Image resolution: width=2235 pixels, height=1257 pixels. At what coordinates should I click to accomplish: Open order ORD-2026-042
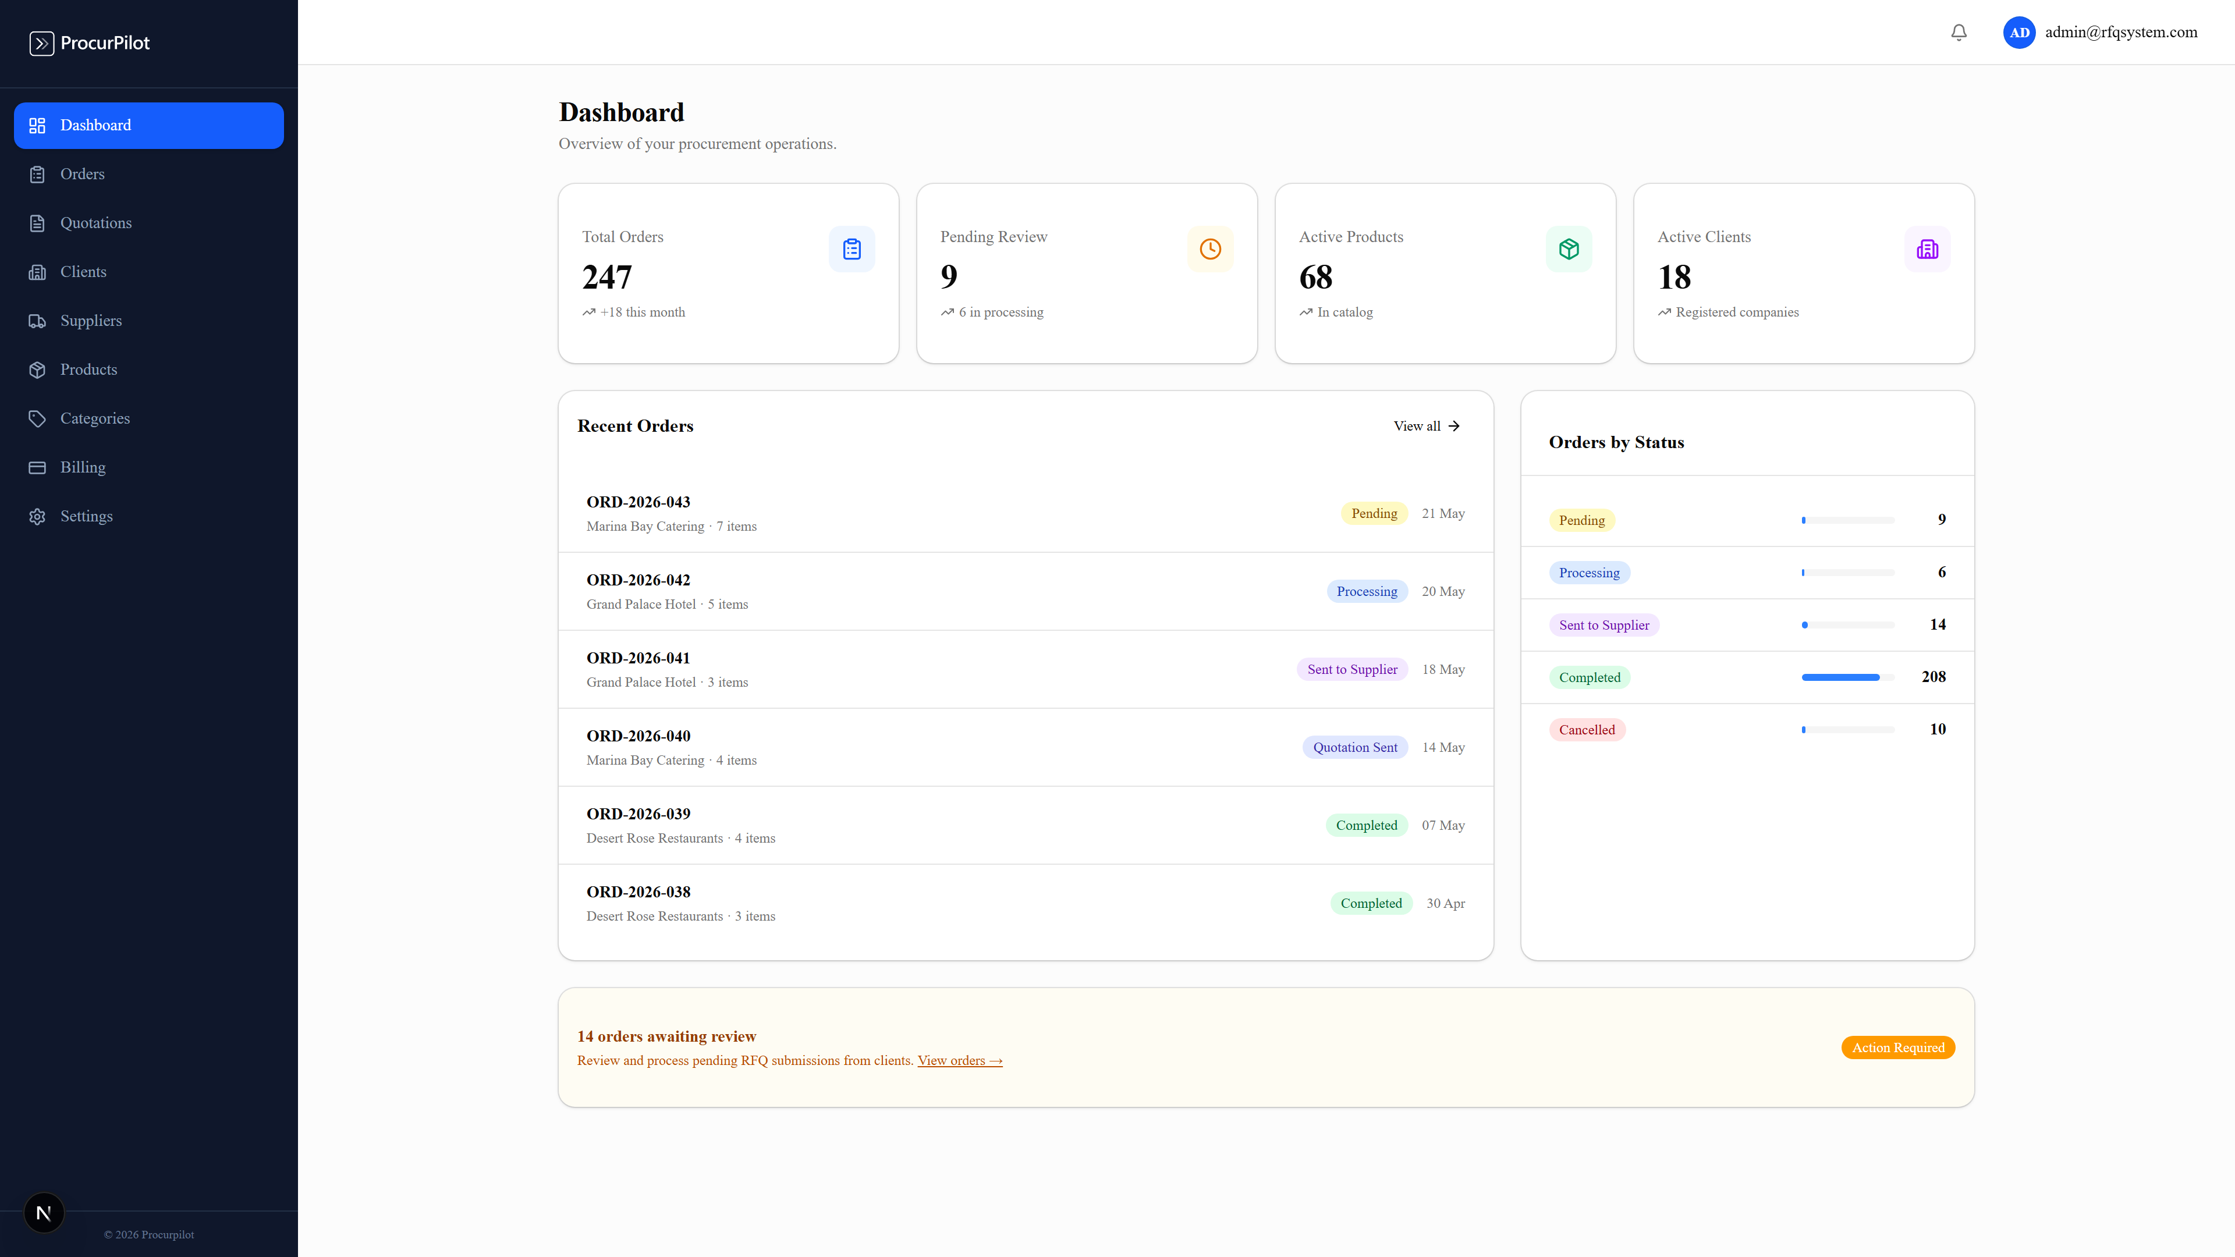pos(1026,592)
